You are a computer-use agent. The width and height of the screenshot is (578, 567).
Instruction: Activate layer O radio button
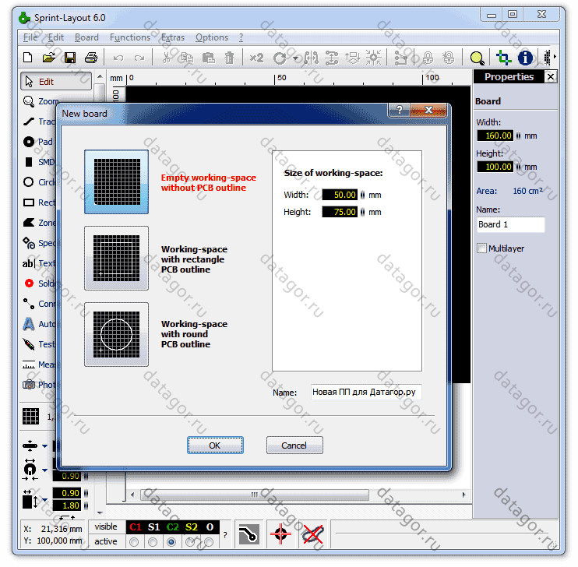209,542
